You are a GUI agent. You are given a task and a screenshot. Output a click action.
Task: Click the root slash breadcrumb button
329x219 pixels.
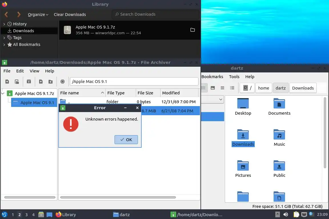pyautogui.click(x=247, y=88)
